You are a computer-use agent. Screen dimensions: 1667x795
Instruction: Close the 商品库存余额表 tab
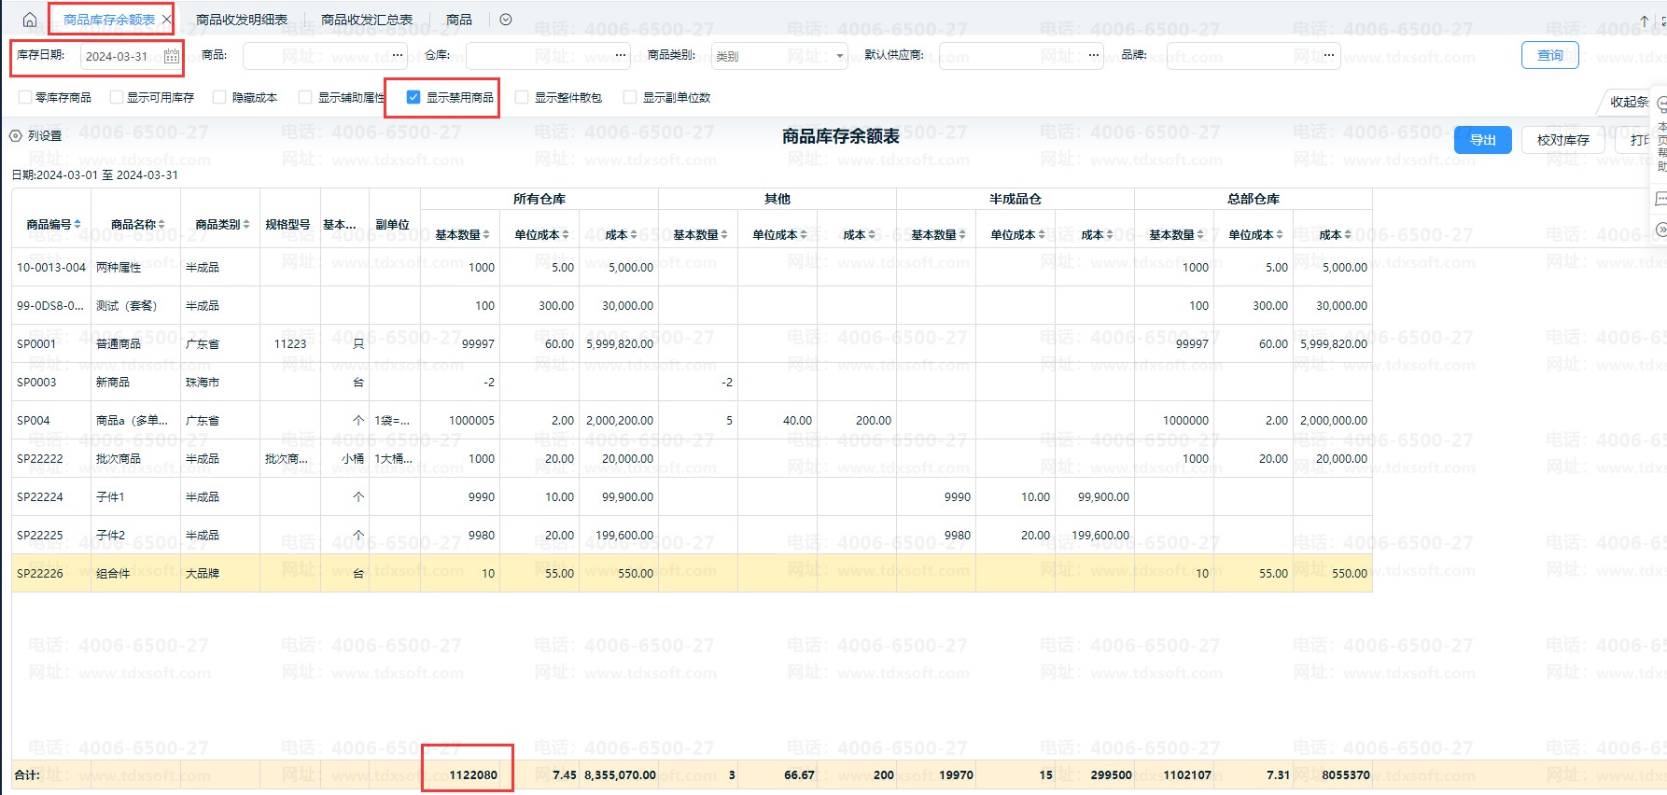(167, 20)
